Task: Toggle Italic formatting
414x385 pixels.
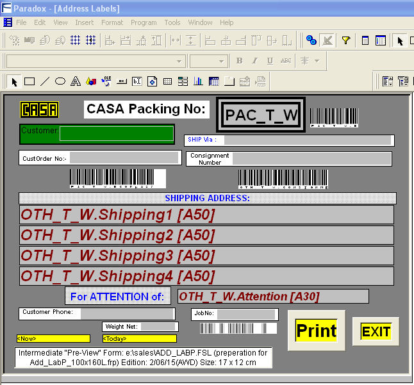Action: click(x=254, y=61)
